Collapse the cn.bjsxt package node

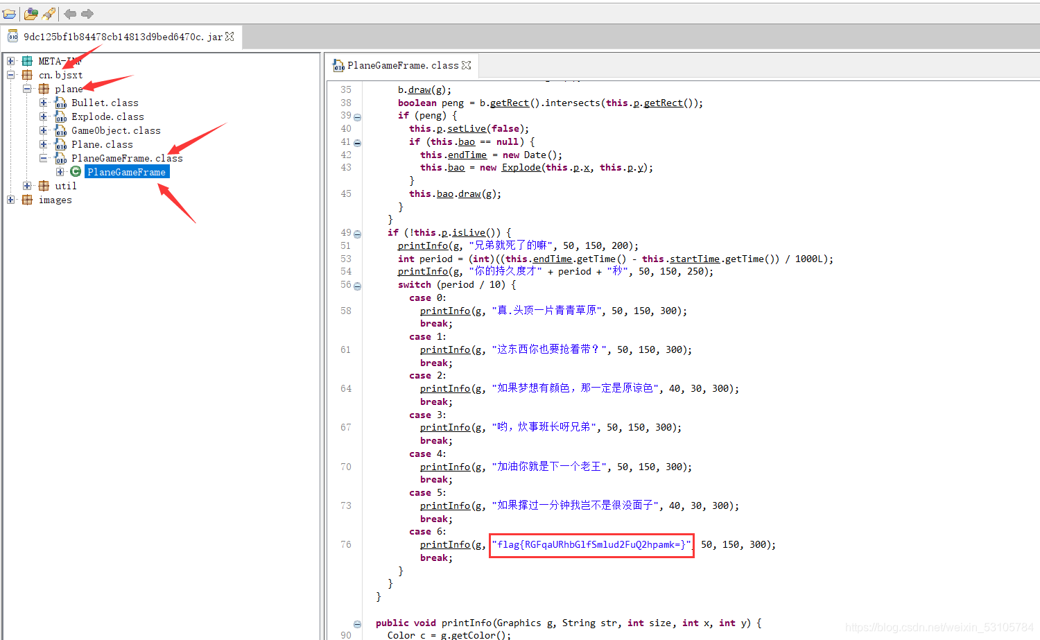tap(10, 75)
